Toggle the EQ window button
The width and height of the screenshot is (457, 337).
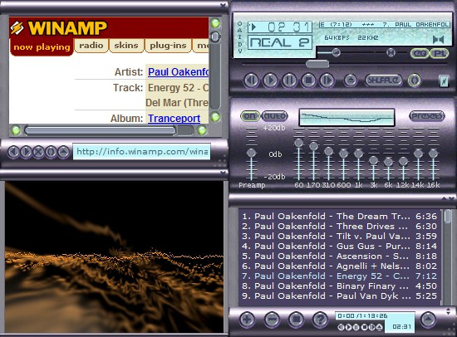pyautogui.click(x=420, y=53)
